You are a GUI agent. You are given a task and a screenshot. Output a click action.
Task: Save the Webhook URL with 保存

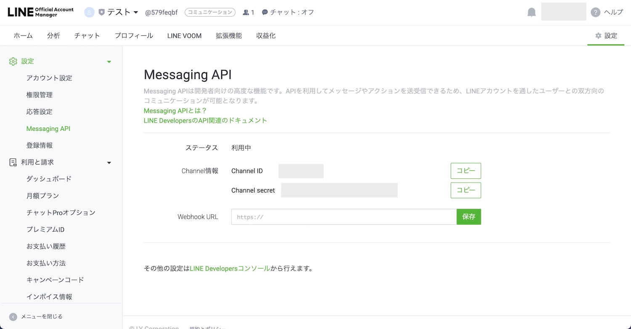469,217
